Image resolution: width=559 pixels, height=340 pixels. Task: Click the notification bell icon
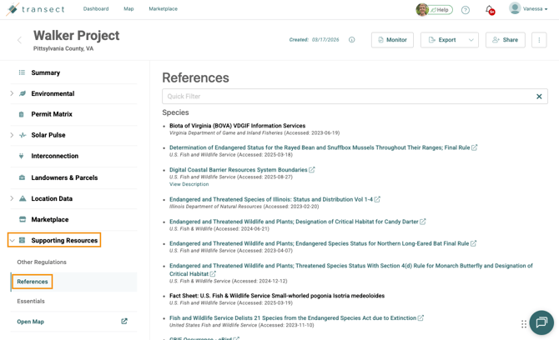(x=490, y=10)
